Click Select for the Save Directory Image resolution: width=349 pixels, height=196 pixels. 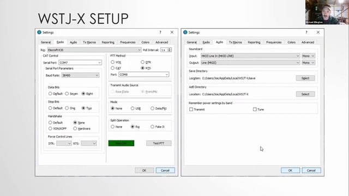point(305,78)
